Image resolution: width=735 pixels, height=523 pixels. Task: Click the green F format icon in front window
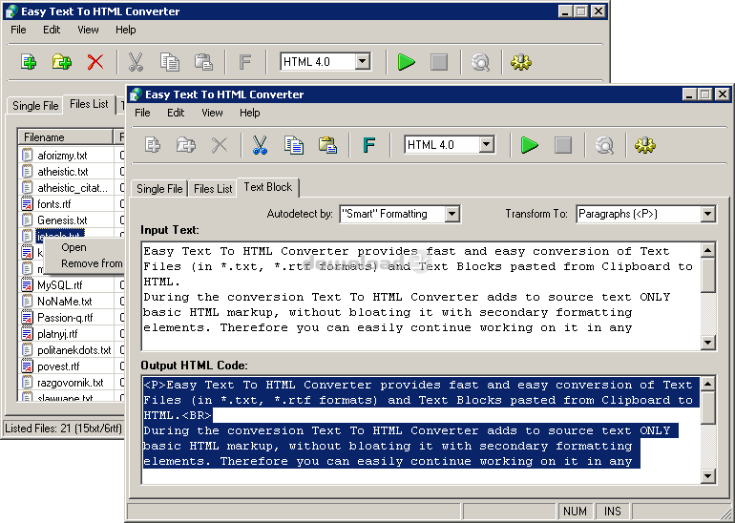click(x=368, y=145)
